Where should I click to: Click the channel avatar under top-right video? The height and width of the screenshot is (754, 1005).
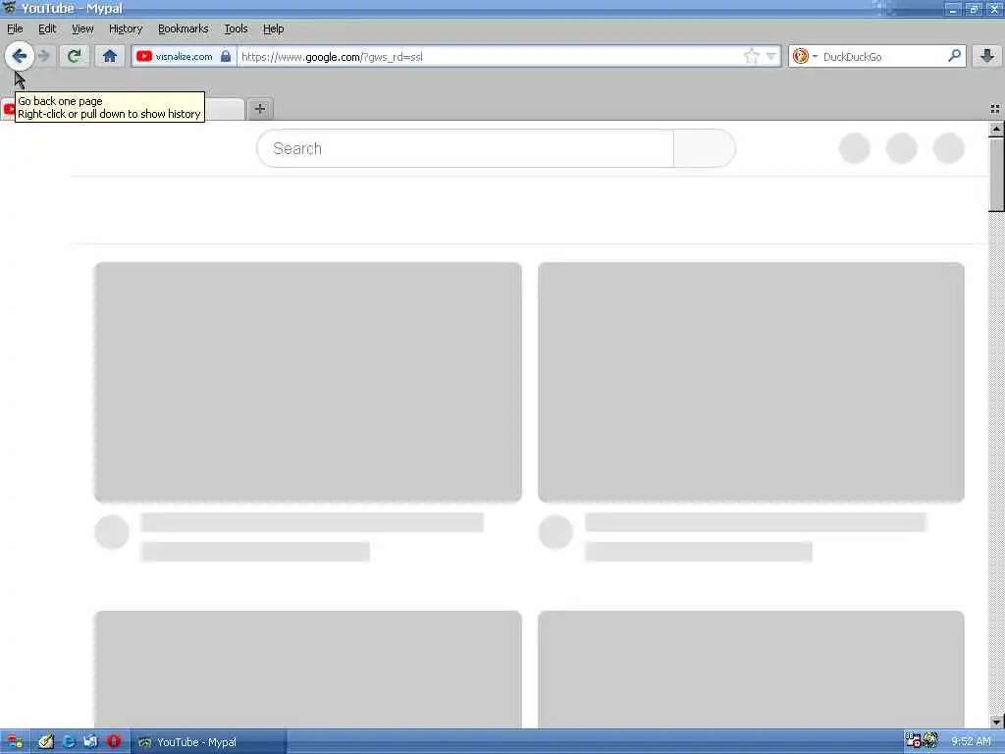coord(555,532)
